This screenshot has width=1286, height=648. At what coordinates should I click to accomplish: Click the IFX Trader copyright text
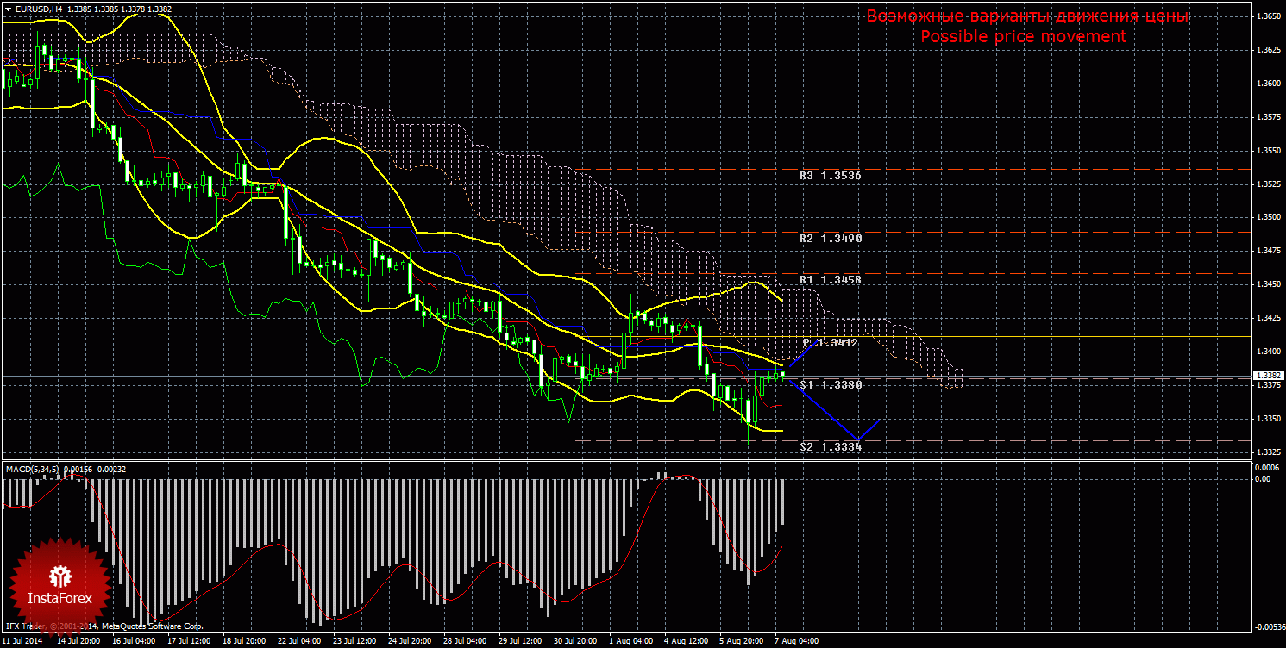click(x=104, y=626)
